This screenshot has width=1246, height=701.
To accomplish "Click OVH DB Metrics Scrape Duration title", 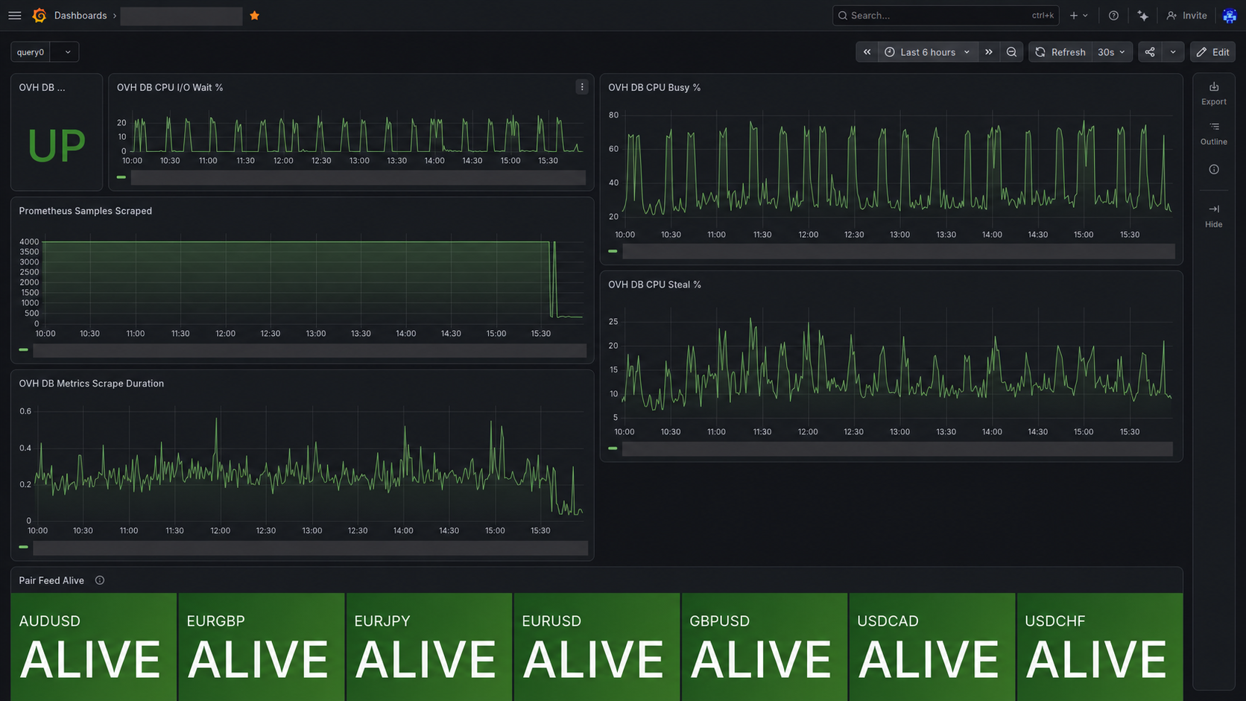I will 91,384.
